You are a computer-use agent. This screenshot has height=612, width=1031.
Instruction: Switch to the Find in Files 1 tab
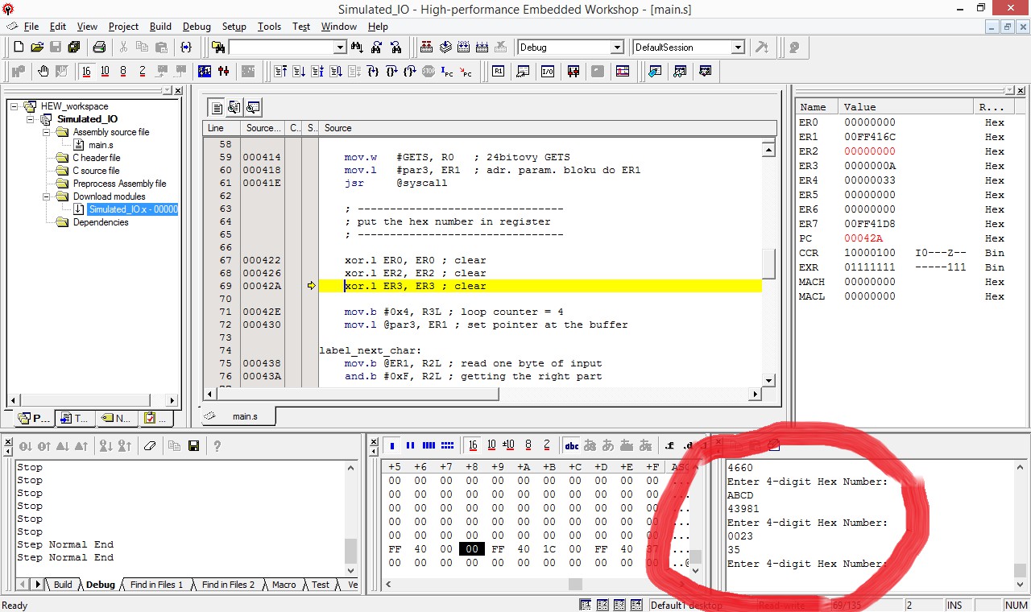click(156, 585)
